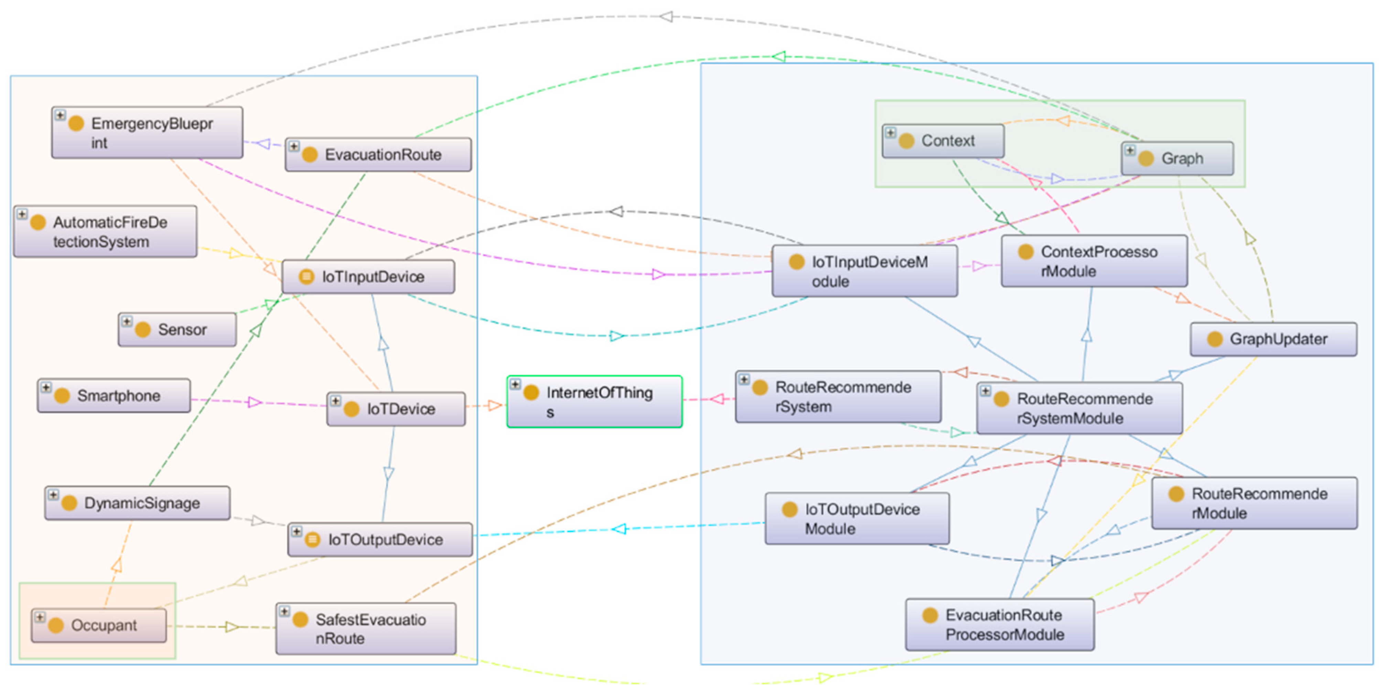Click the orange circle icon on ContextProcessorModule
Viewport: 1381px width, 696px height.
point(1026,252)
